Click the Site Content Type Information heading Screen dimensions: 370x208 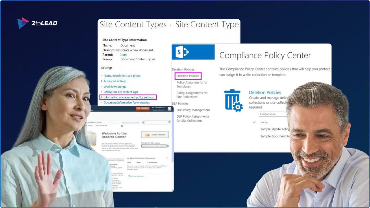pos(125,40)
